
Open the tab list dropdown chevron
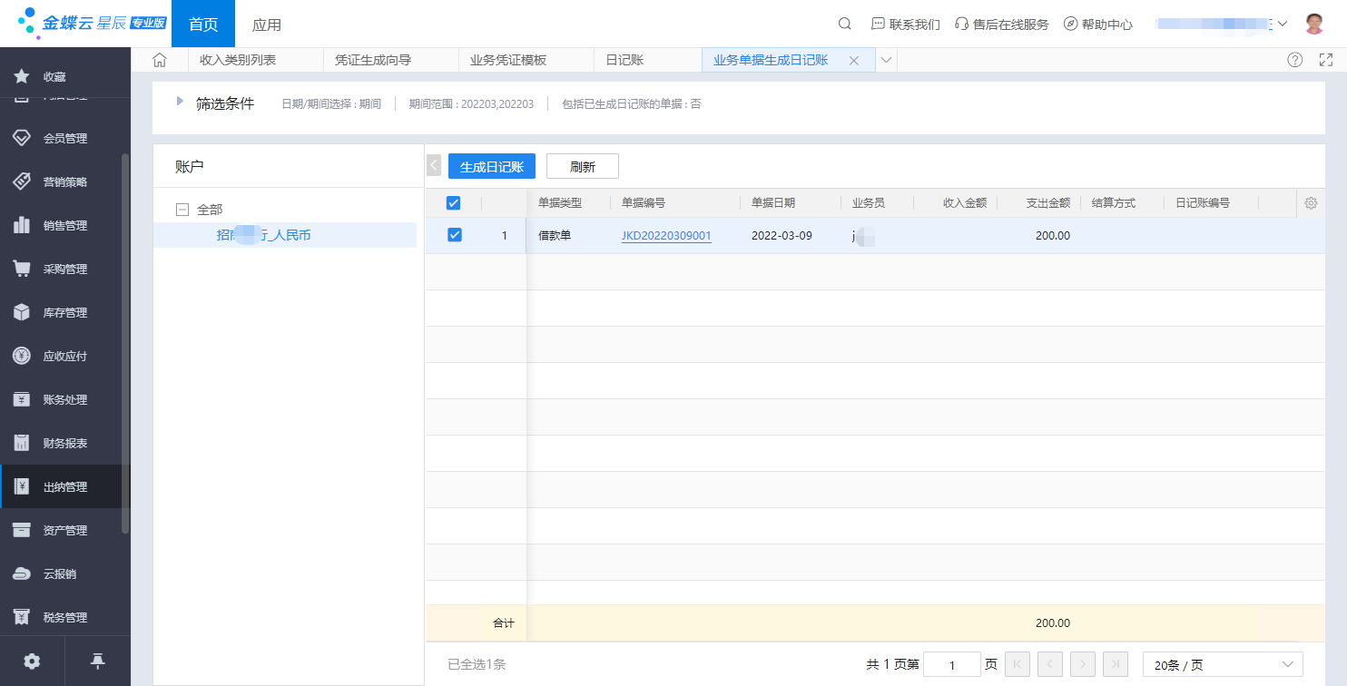tap(887, 60)
